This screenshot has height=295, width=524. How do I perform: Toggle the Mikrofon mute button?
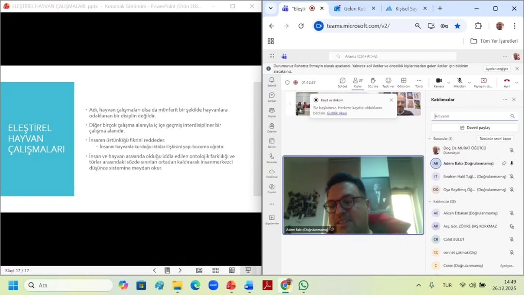click(459, 81)
